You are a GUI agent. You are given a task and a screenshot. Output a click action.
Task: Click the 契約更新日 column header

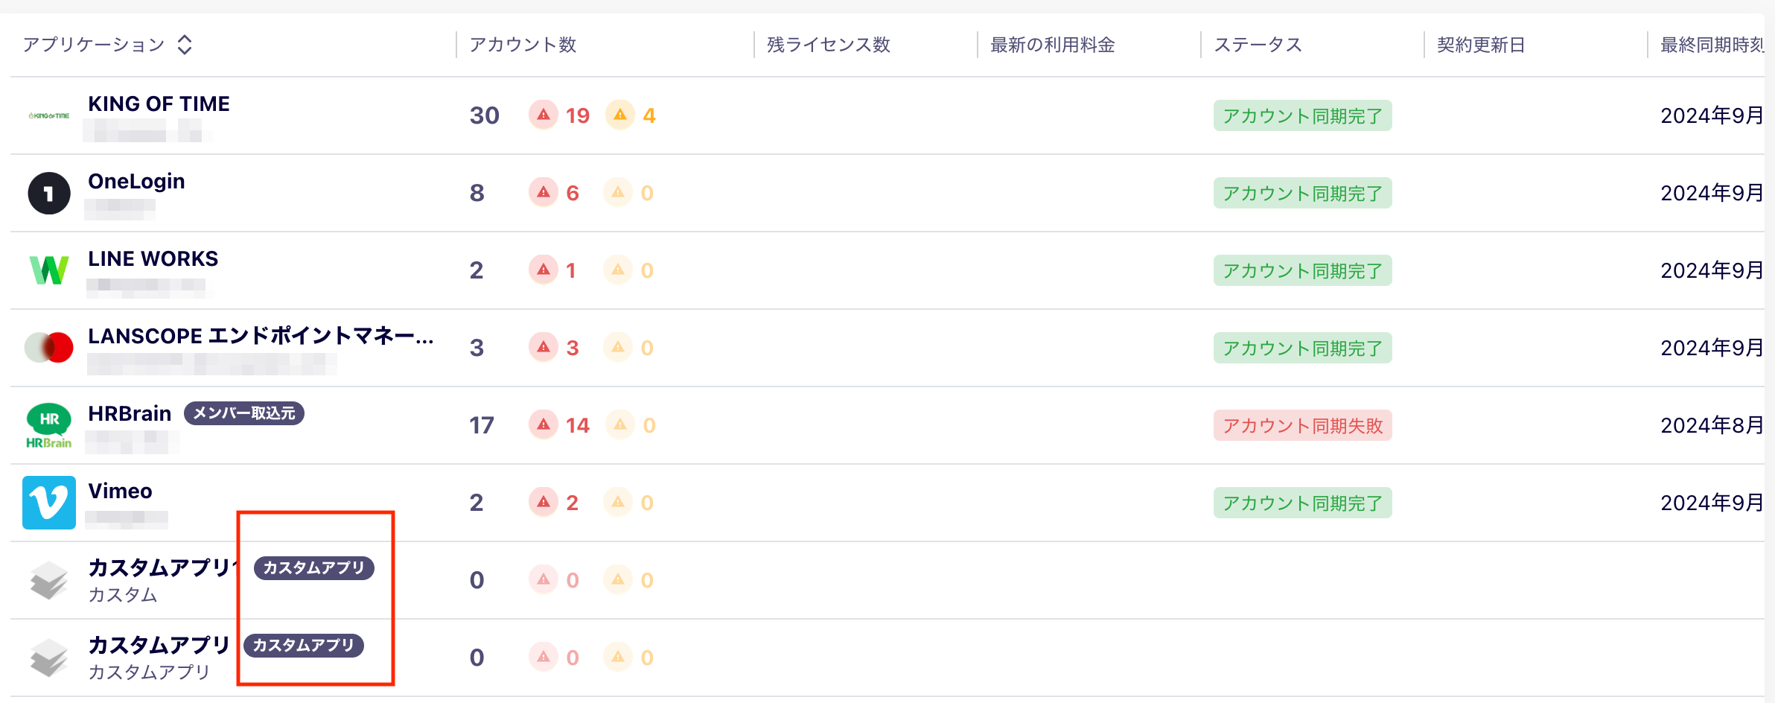point(1480,45)
